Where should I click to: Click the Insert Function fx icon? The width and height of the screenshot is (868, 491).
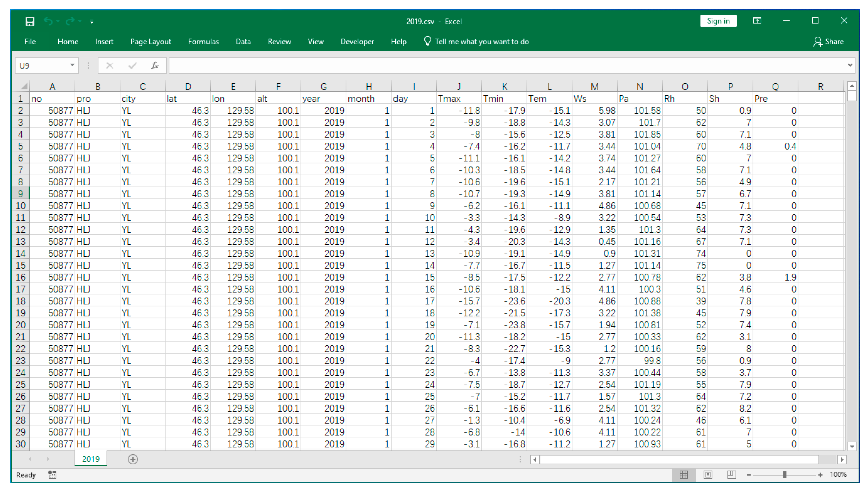(155, 65)
